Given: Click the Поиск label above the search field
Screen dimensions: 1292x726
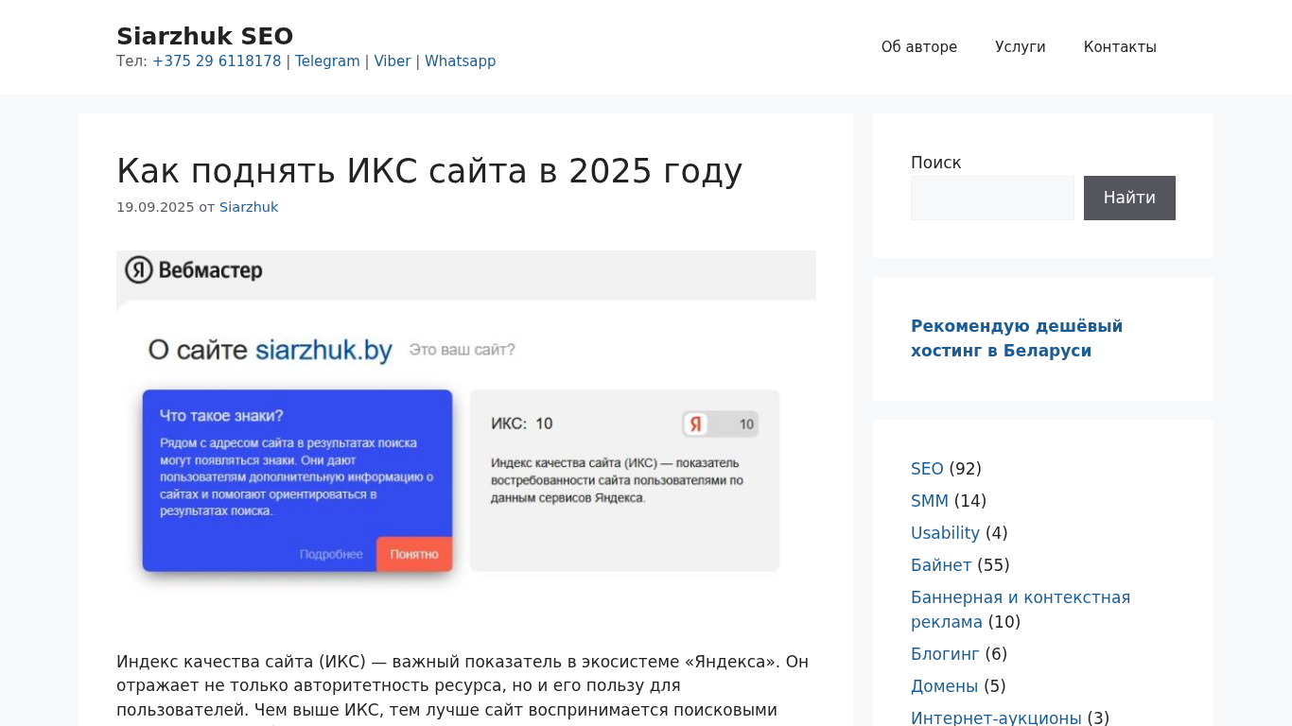Looking at the screenshot, I should pos(935,163).
